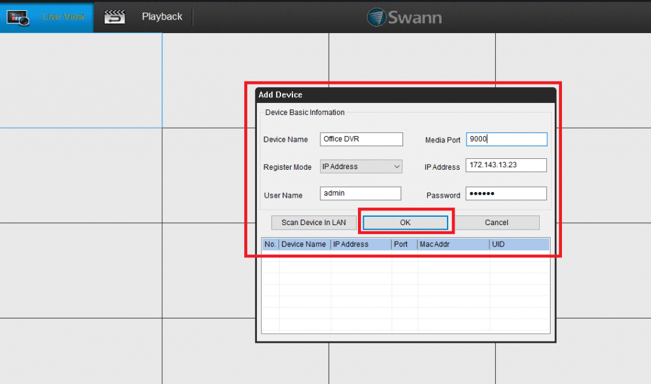Select the top-left video grid panel
The height and width of the screenshot is (384, 651).
81,81
